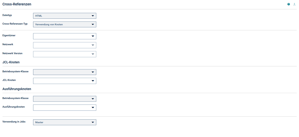
Task: Click the Cross-Referenzen page heading
Action: pos(17,4)
